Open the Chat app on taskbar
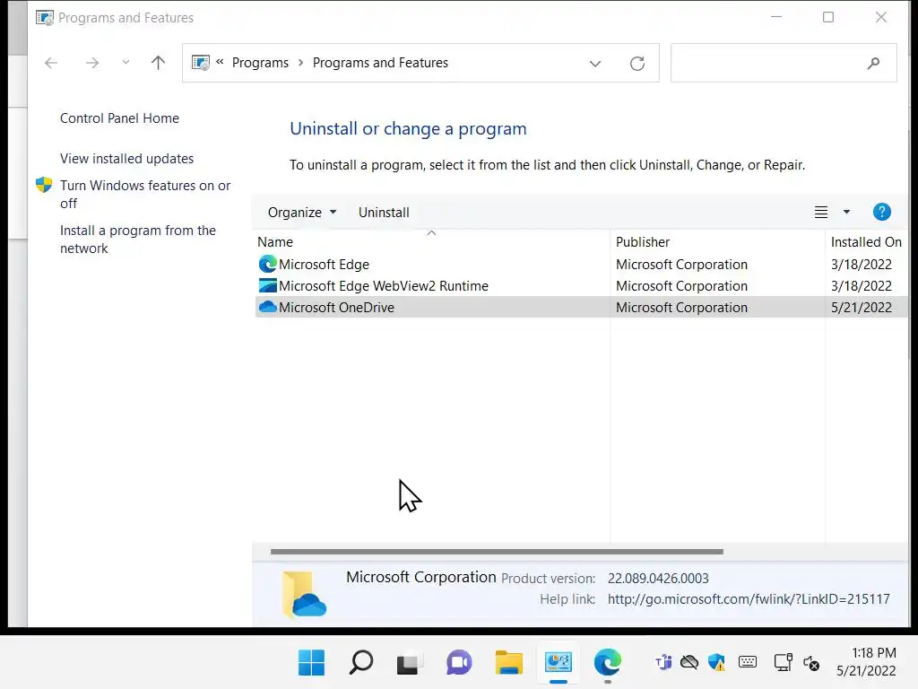The height and width of the screenshot is (689, 918). coord(459,663)
